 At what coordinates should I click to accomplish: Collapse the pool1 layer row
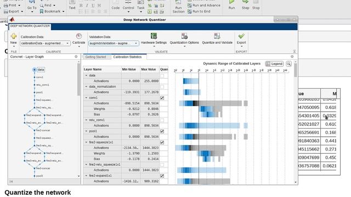pos(87,131)
